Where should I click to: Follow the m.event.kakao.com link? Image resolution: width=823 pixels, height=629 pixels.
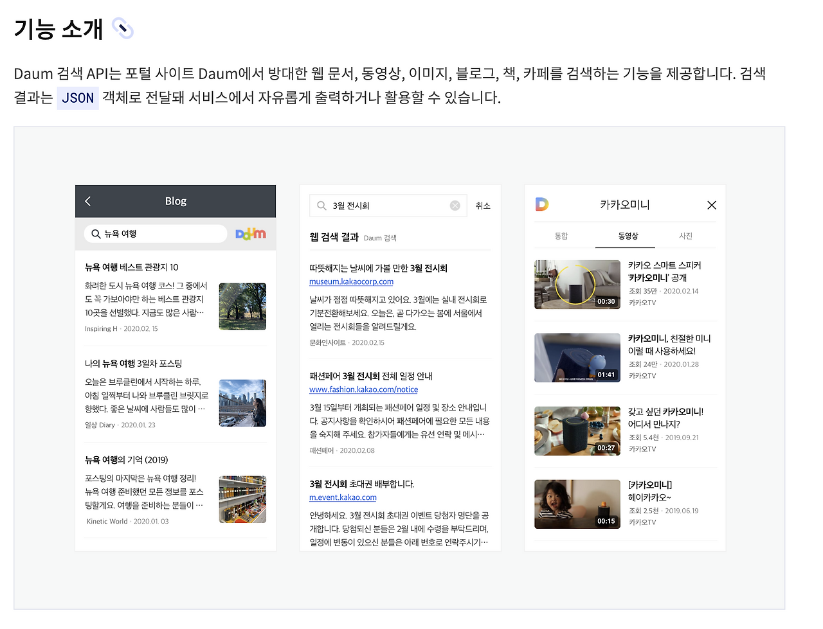[x=343, y=497]
